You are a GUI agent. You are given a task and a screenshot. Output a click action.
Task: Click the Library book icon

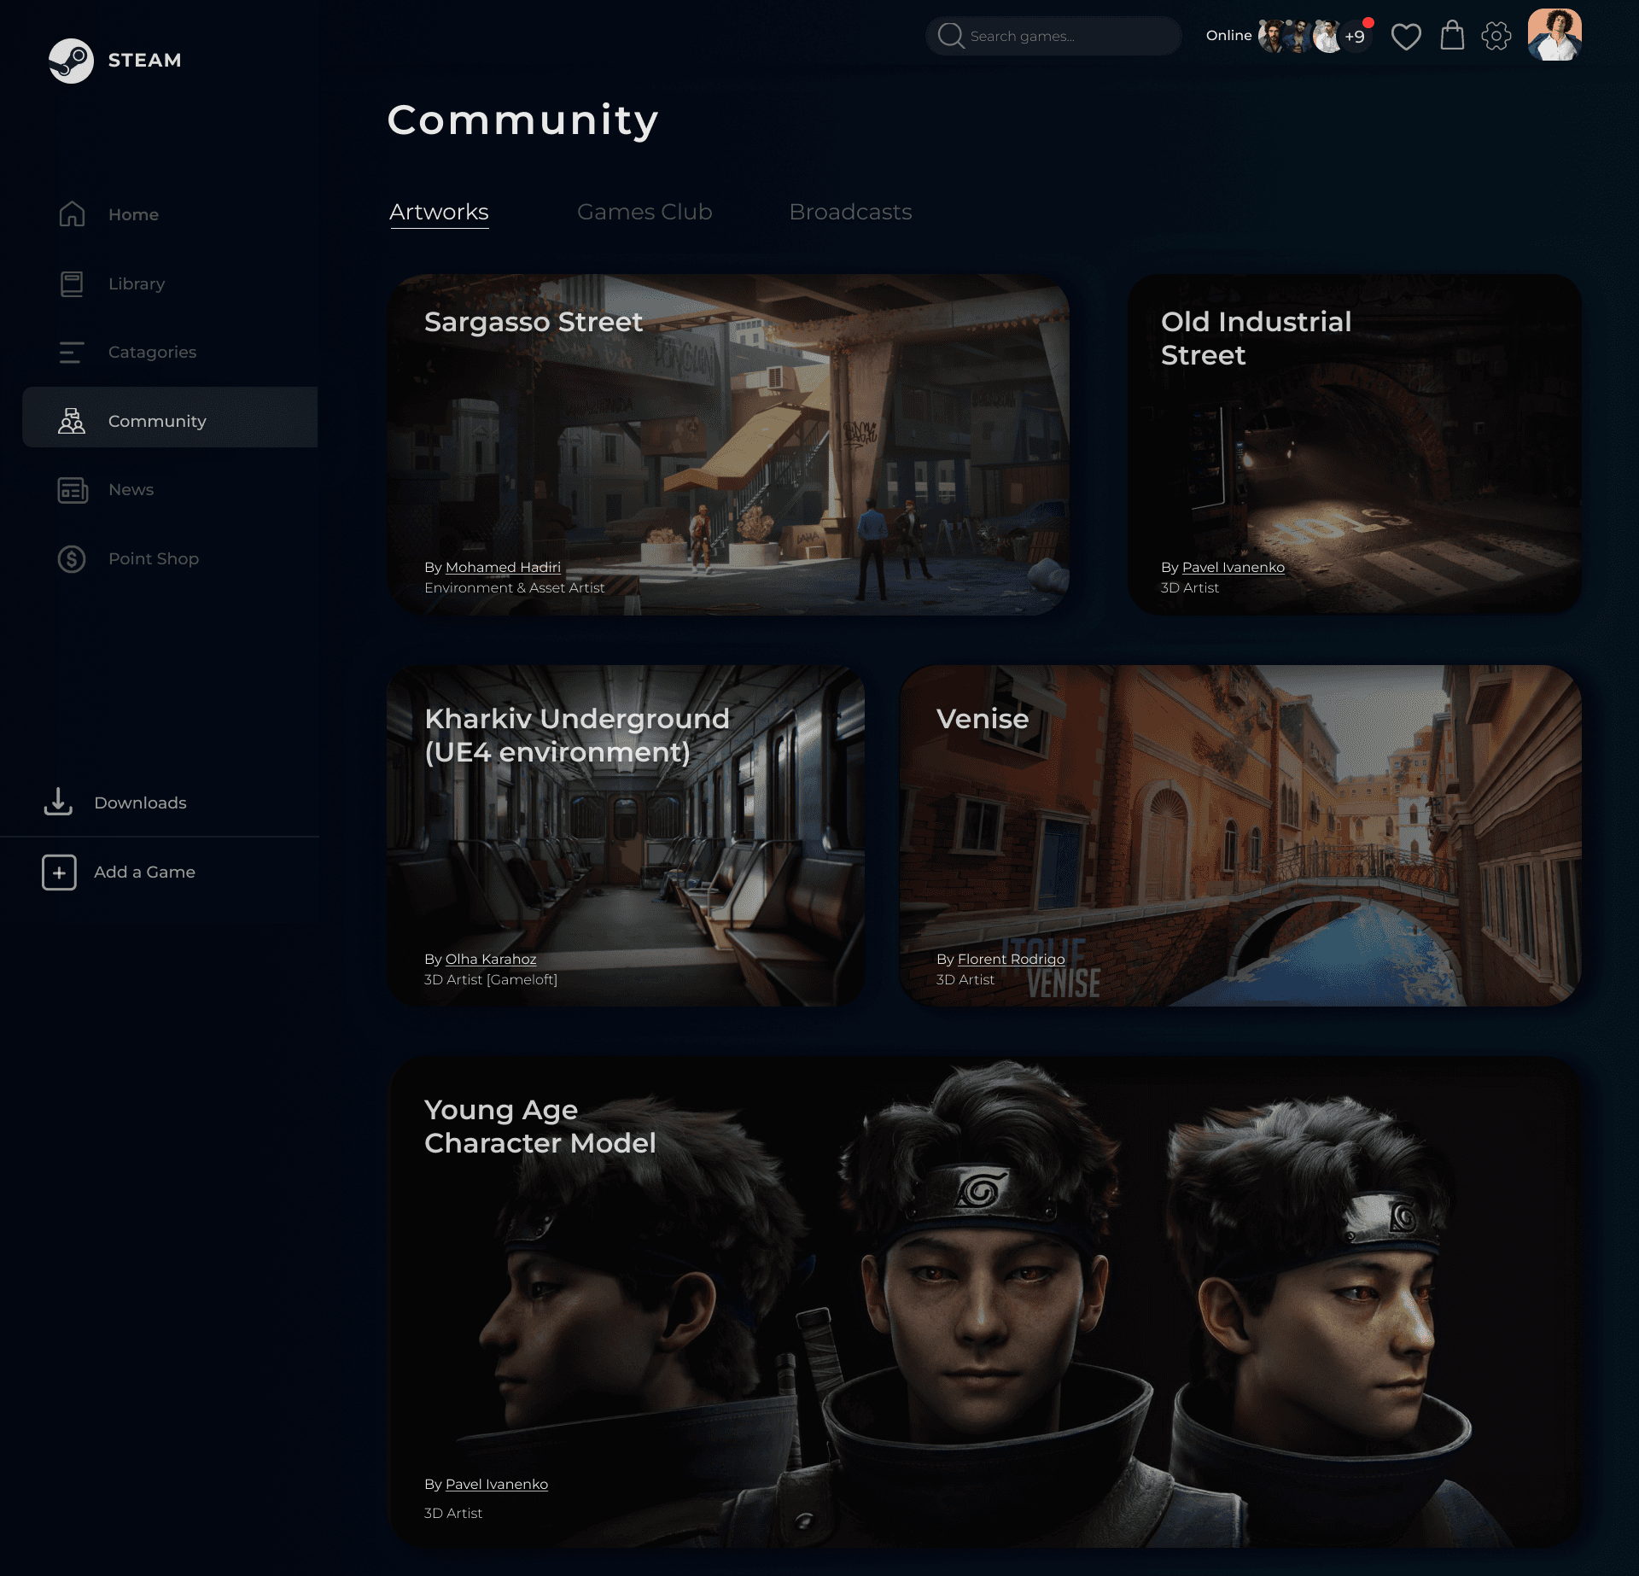coord(72,283)
